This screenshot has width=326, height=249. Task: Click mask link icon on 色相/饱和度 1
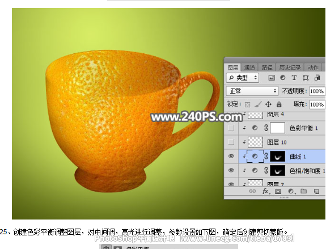266,170
